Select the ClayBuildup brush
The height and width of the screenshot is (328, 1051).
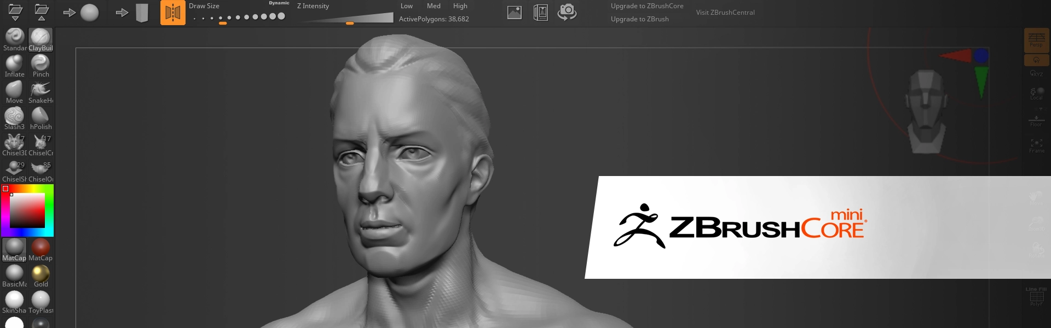[x=41, y=38]
